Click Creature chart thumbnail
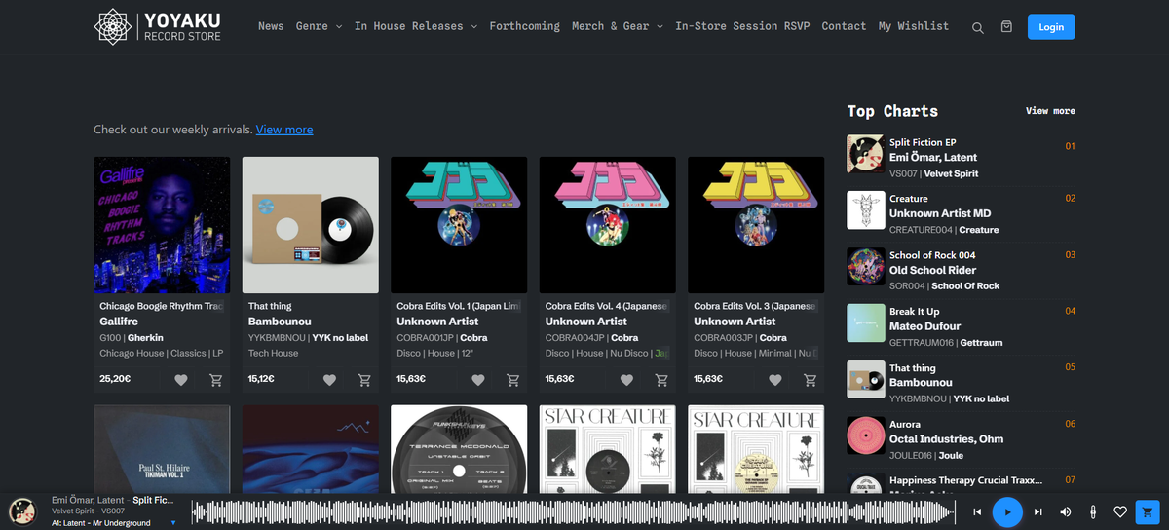Screen dimensions: 1169x530 click(865, 210)
